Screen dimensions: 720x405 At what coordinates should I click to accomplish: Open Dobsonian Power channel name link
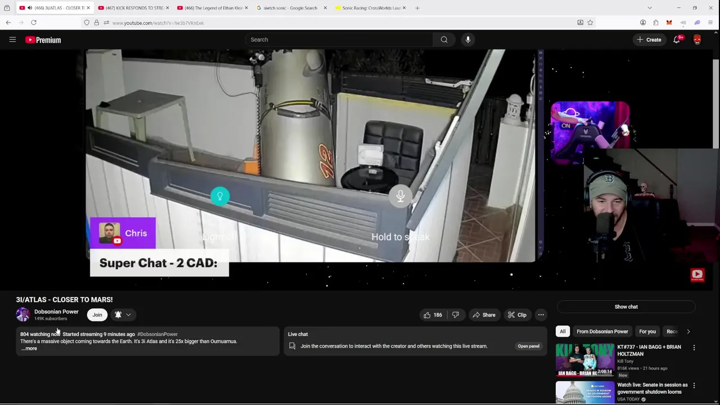(x=56, y=312)
